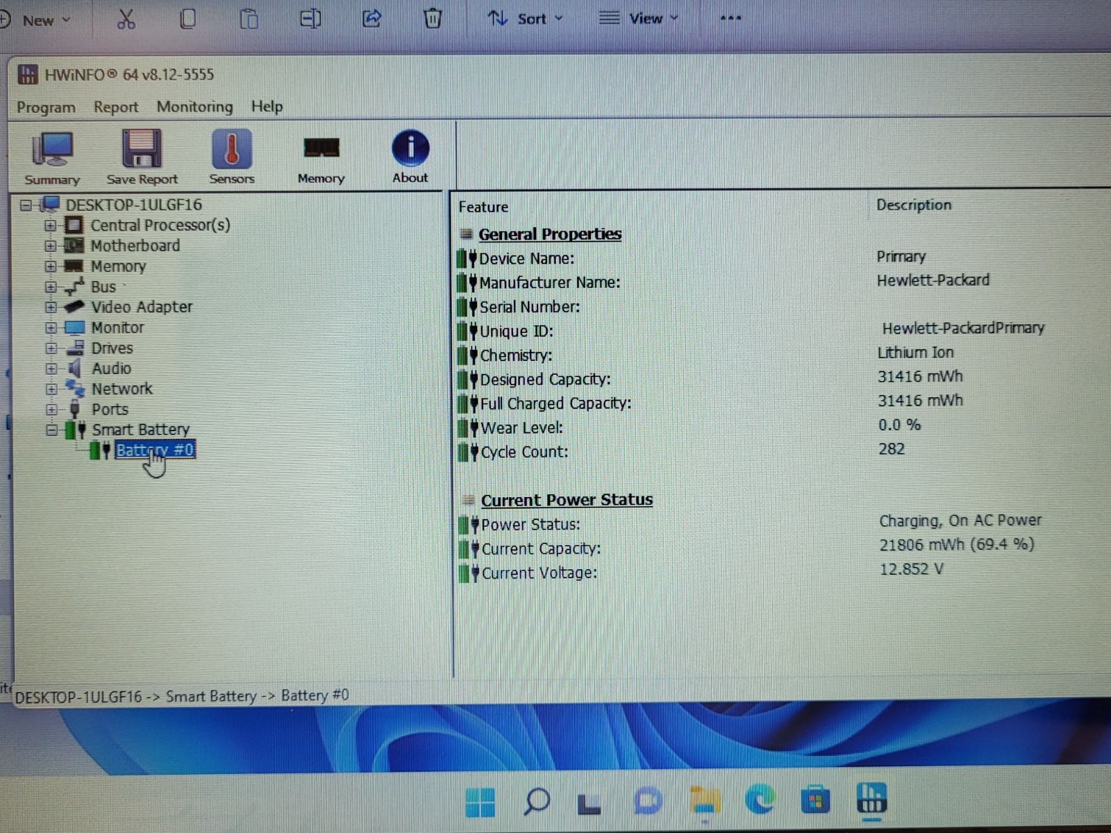Screen dimensions: 1111x833
Task: Click the Share icon in Explorer toolbar
Action: pyautogui.click(x=371, y=18)
